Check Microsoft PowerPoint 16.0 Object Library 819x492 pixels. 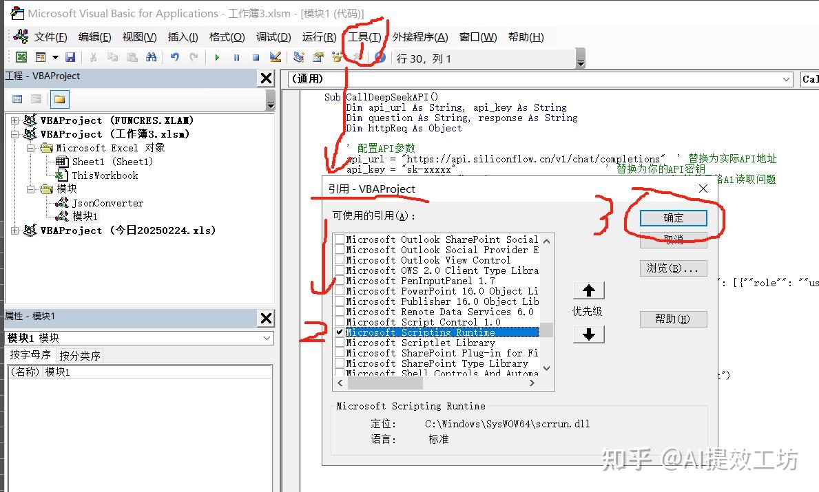[340, 290]
